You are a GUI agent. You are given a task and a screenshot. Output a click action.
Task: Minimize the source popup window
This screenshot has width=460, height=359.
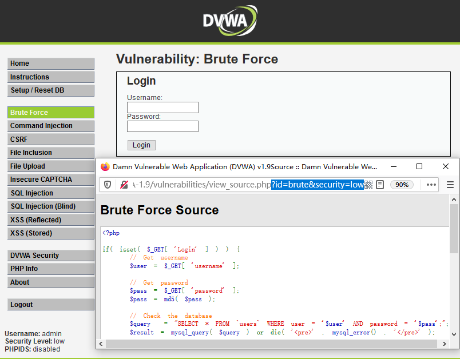pos(394,166)
